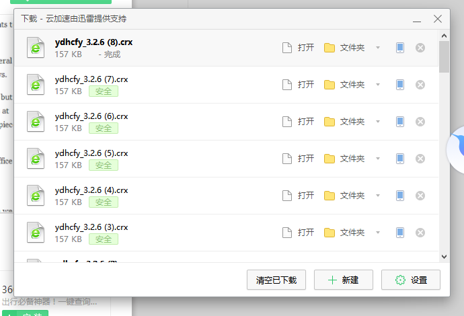Select file name ydhcfy_3.2.6 (6).crx
This screenshot has width=464, height=316.
pyautogui.click(x=91, y=116)
